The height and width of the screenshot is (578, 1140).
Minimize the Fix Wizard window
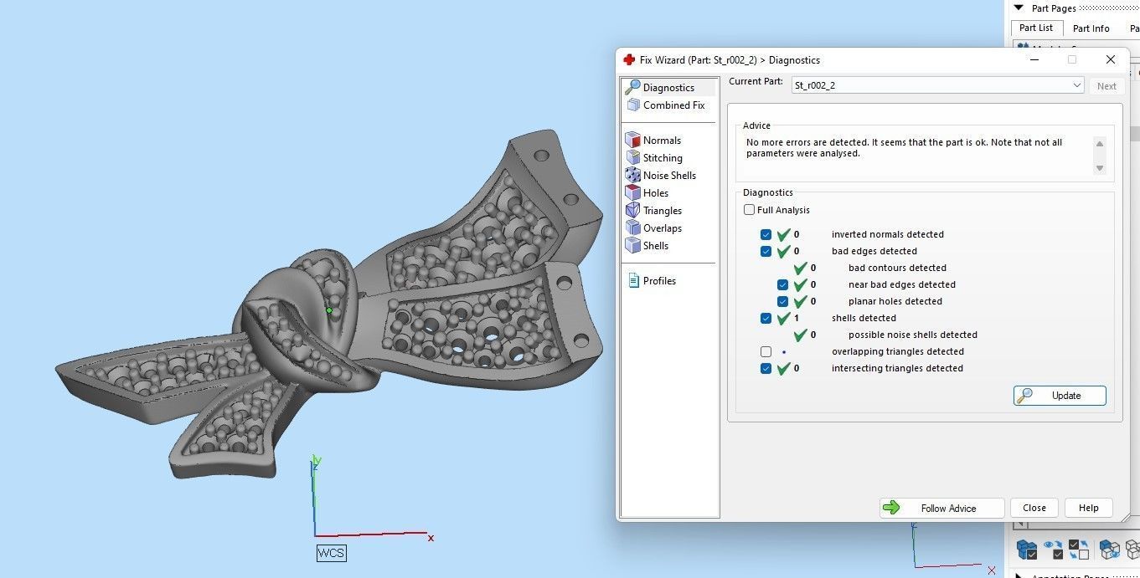(x=1033, y=60)
